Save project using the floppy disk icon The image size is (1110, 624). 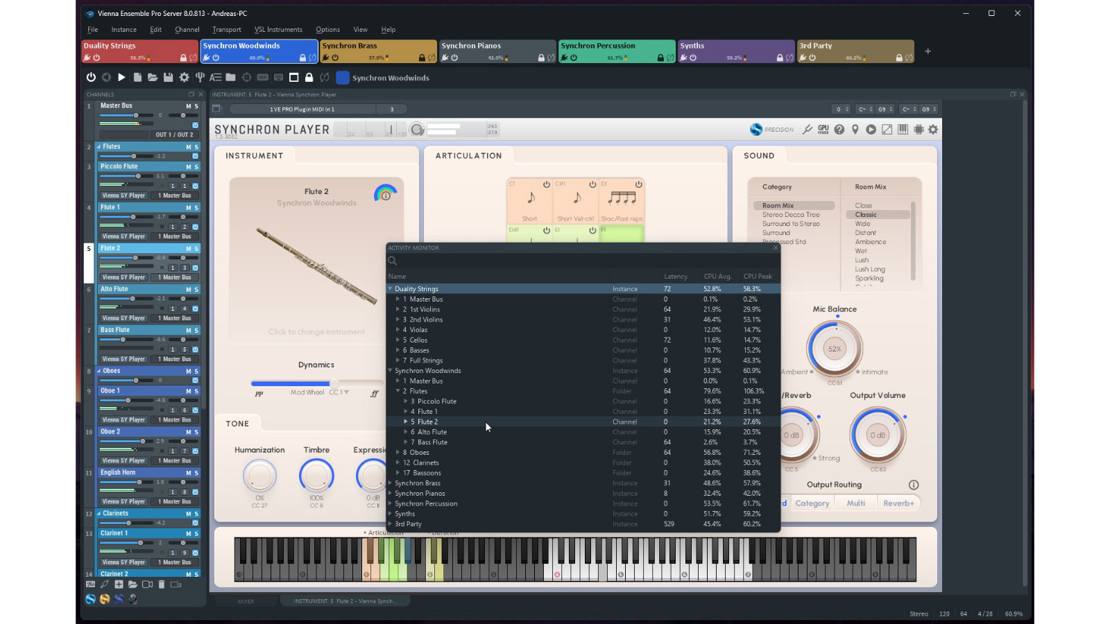pyautogui.click(x=168, y=78)
